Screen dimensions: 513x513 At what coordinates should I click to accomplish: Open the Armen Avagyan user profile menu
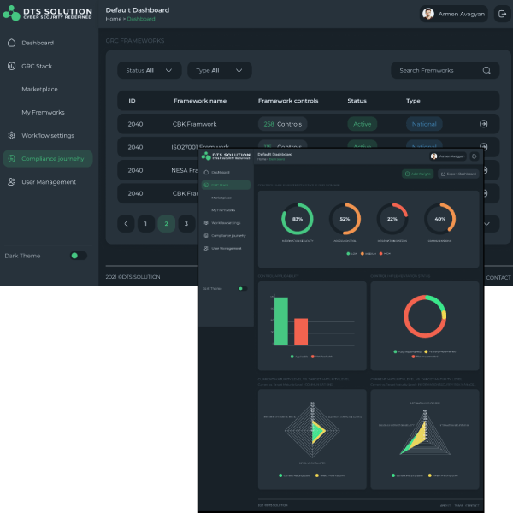[x=453, y=14]
